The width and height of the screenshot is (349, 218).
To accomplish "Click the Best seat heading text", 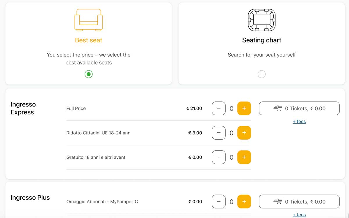I will (88, 40).
